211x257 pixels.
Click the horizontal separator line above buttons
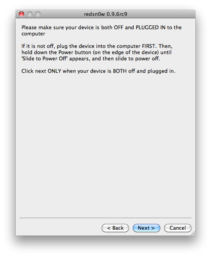105,218
